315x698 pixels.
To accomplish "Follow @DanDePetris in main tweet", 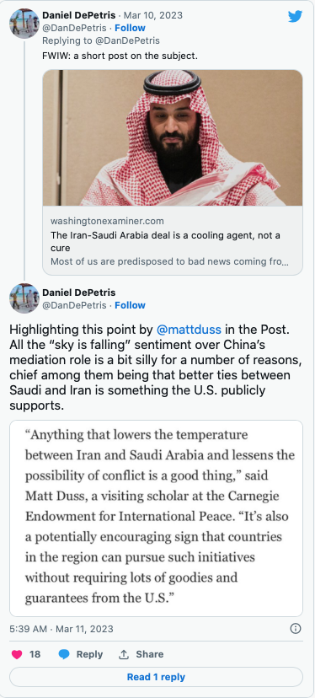I will [130, 305].
